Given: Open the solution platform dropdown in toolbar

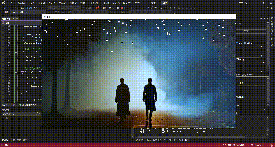Looking at the screenshot, I should [x=71, y=8].
